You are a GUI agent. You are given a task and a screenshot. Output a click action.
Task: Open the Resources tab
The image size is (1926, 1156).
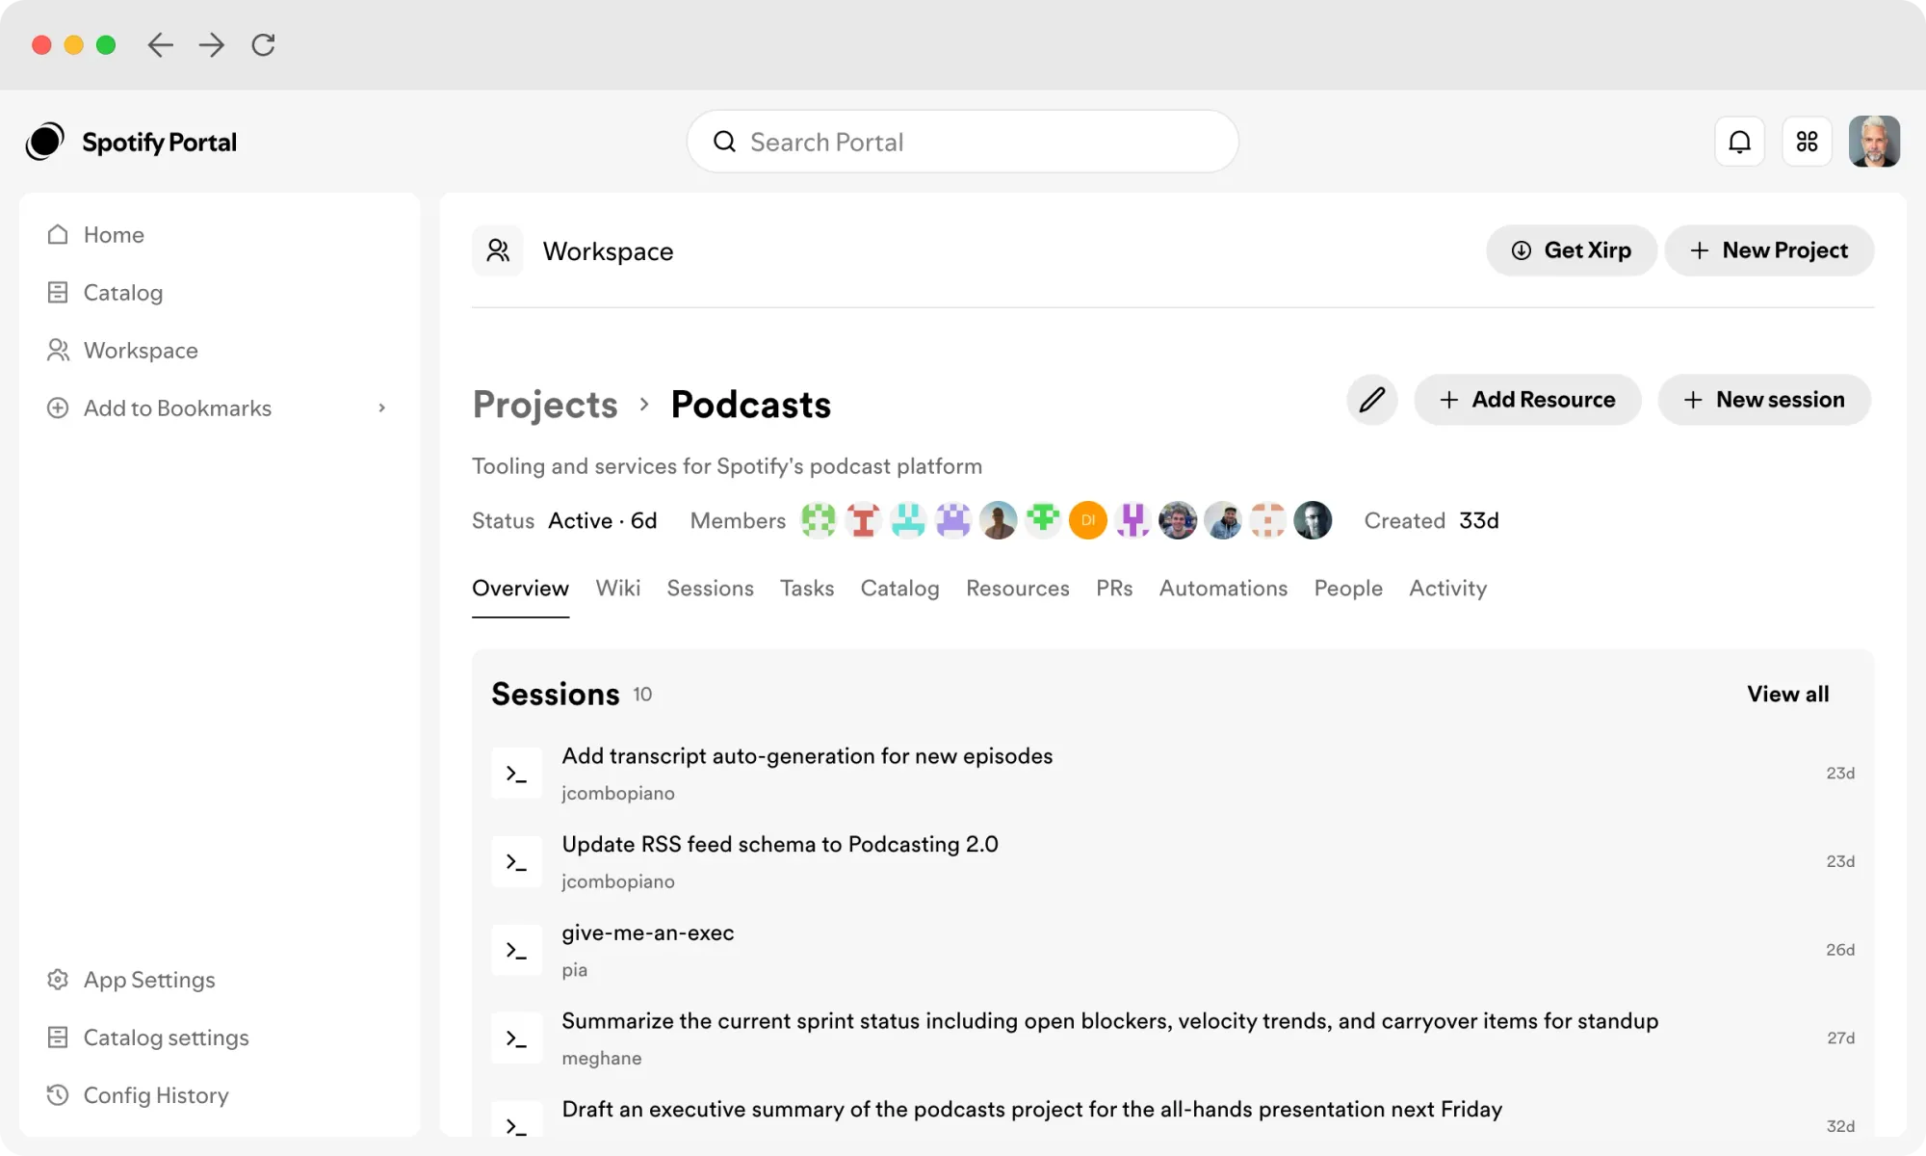click(1017, 588)
